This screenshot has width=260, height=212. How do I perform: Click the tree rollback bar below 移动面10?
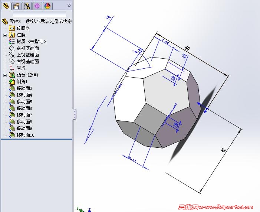tap(37, 139)
